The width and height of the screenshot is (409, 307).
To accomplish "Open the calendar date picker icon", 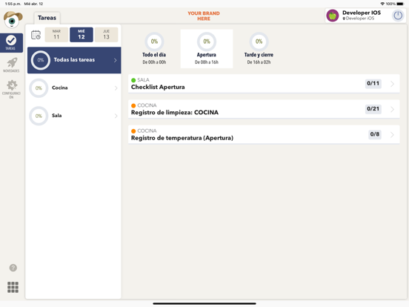I will pyautogui.click(x=36, y=35).
